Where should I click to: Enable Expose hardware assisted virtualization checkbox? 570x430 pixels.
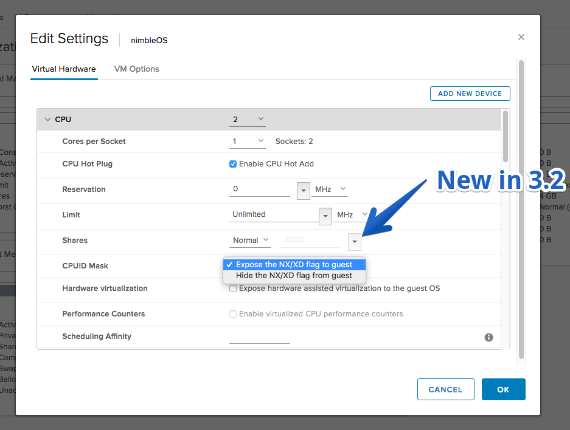pos(233,288)
